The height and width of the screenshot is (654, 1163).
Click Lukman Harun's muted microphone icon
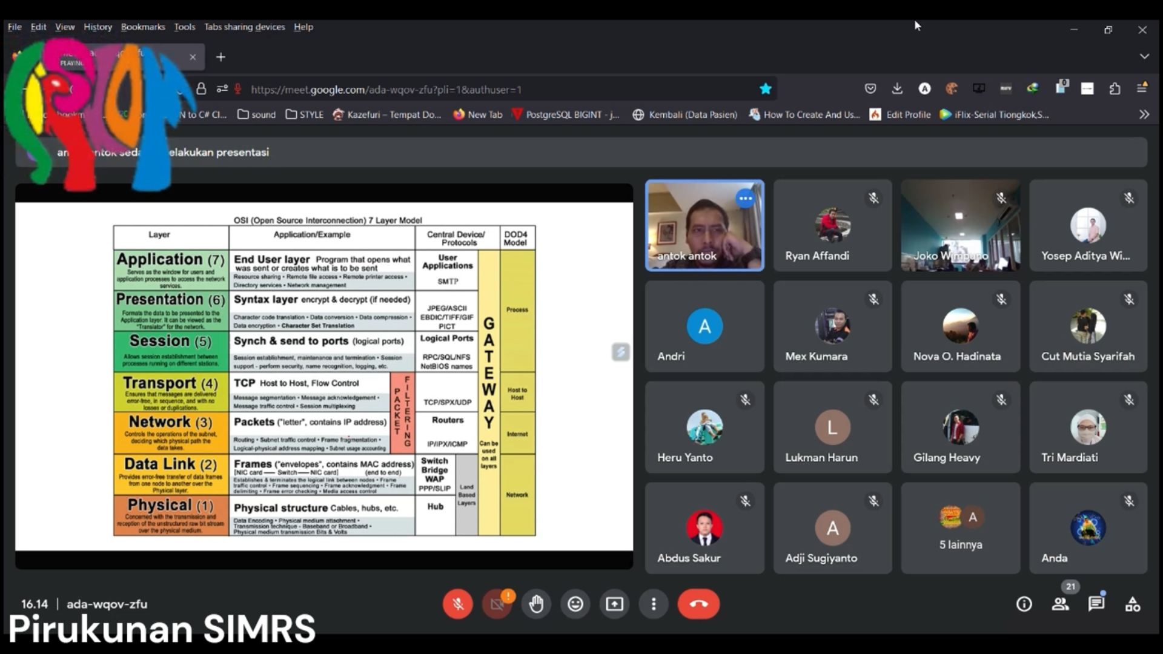click(x=873, y=400)
